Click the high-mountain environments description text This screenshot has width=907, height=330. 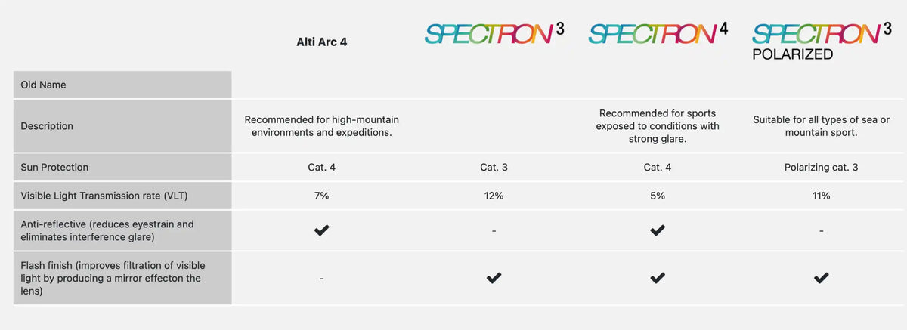(x=321, y=126)
